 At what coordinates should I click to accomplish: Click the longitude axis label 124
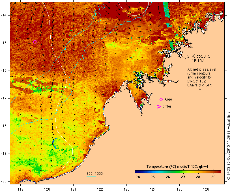pyautogui.click(x=153, y=189)
